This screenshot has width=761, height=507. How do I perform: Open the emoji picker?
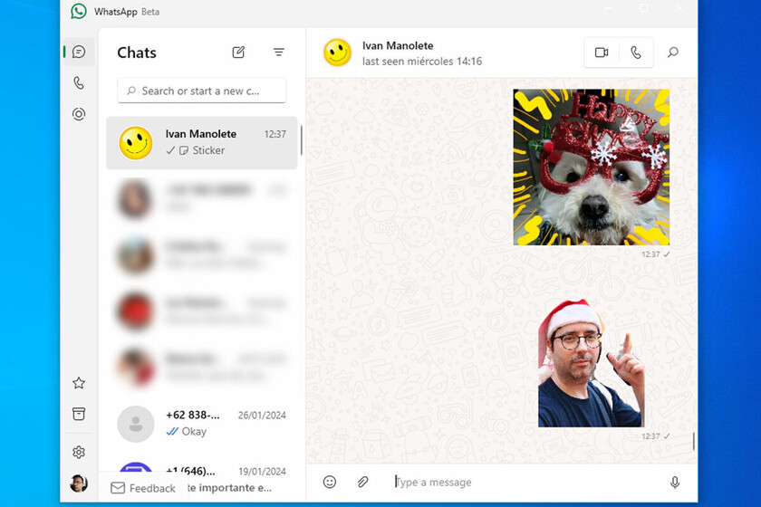[x=330, y=482]
